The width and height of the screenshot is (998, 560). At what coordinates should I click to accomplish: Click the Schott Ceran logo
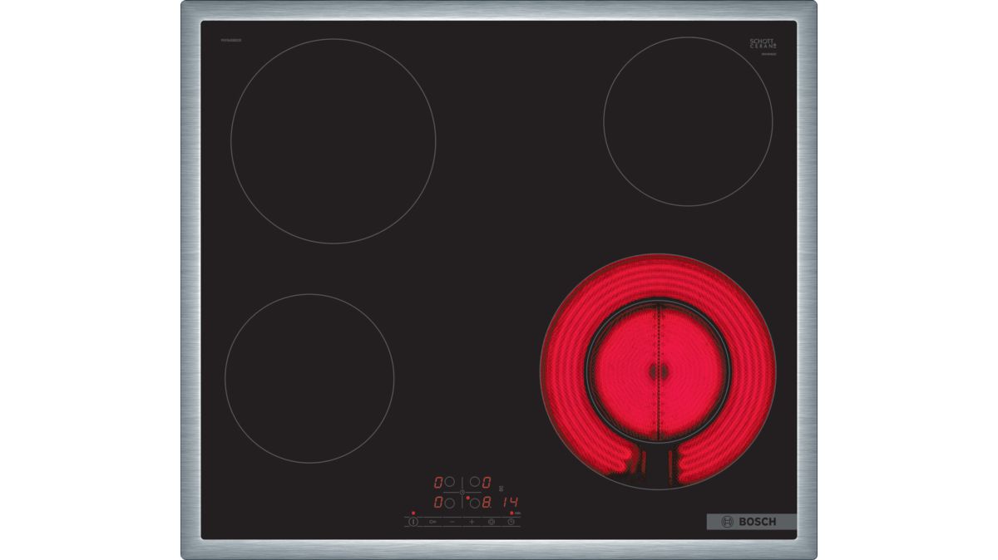pyautogui.click(x=763, y=44)
